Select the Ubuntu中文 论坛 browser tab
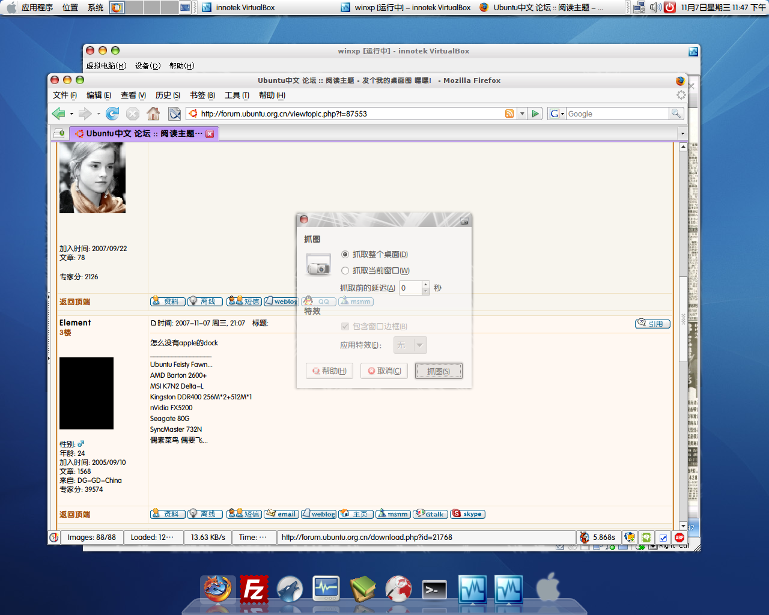Viewport: 769px width, 615px height. tap(144, 133)
